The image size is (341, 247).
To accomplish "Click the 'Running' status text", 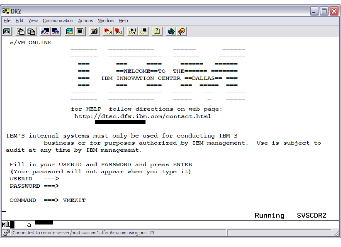I will coord(269,216).
